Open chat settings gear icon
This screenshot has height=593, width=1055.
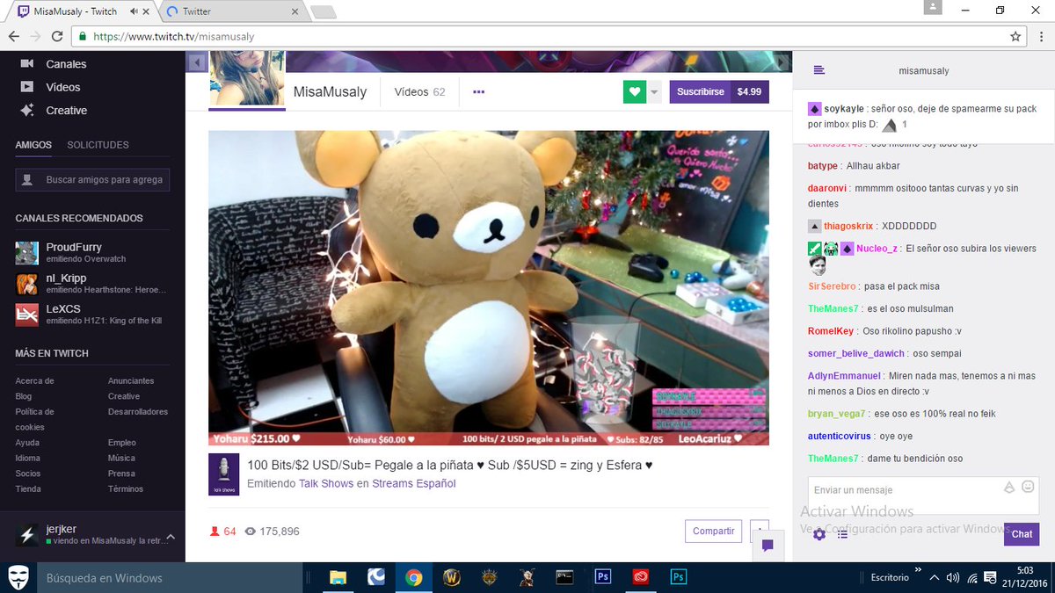[819, 534]
